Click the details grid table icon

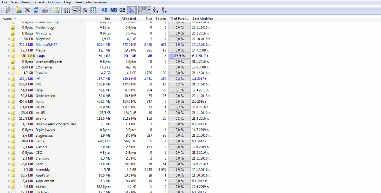93,10
